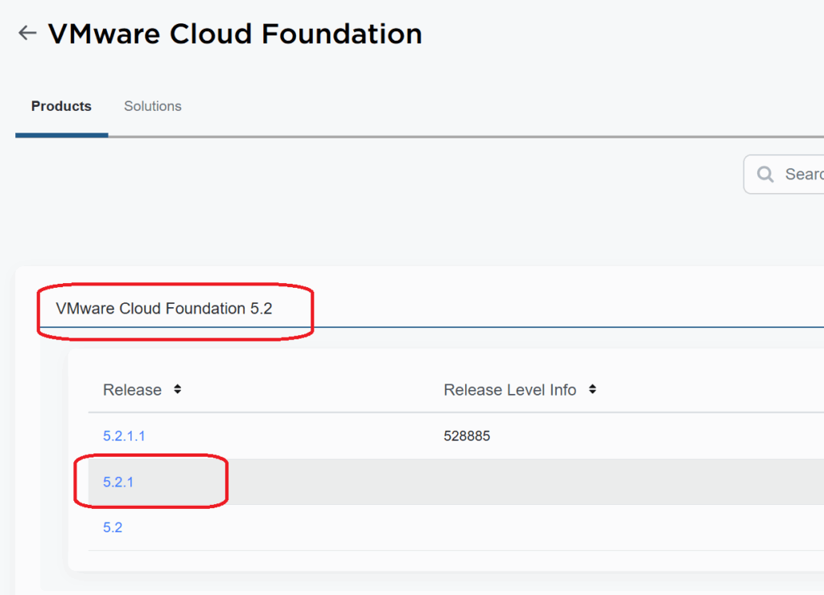This screenshot has height=595, width=824.
Task: Focus the search input field
Action: [801, 174]
